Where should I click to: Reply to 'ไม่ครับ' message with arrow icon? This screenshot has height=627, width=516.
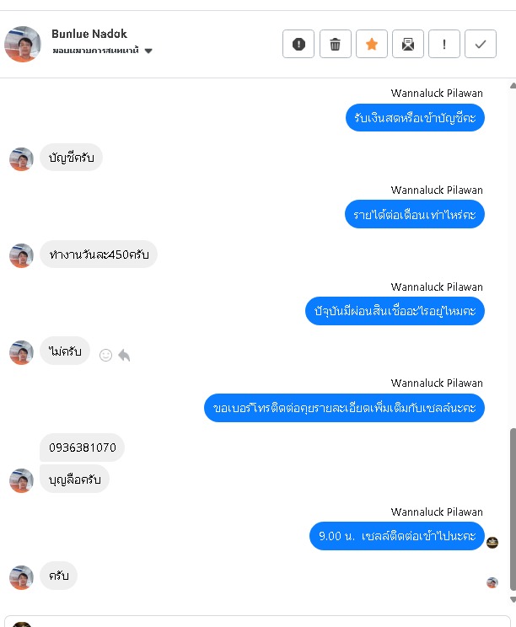pyautogui.click(x=125, y=355)
